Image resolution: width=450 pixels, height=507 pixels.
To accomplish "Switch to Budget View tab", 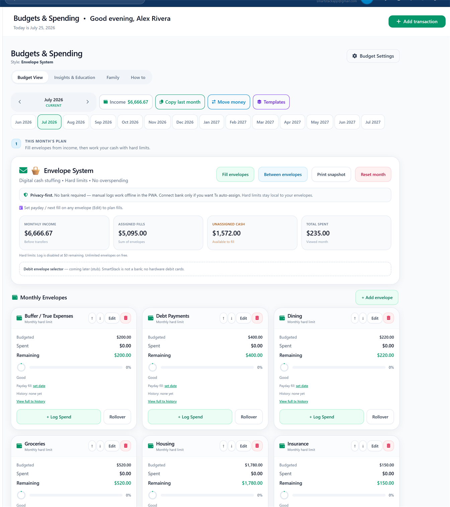I will point(30,77).
